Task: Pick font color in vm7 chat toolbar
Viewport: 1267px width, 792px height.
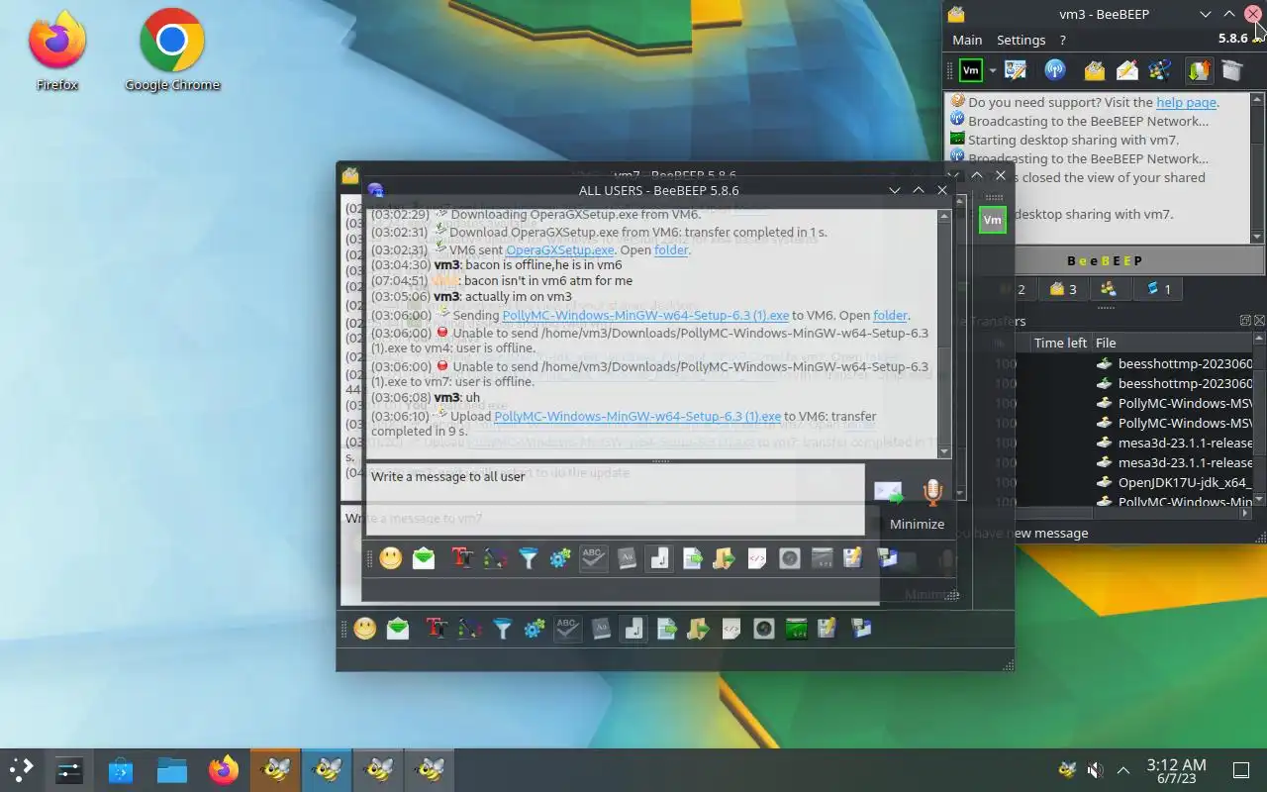Action: (x=469, y=629)
